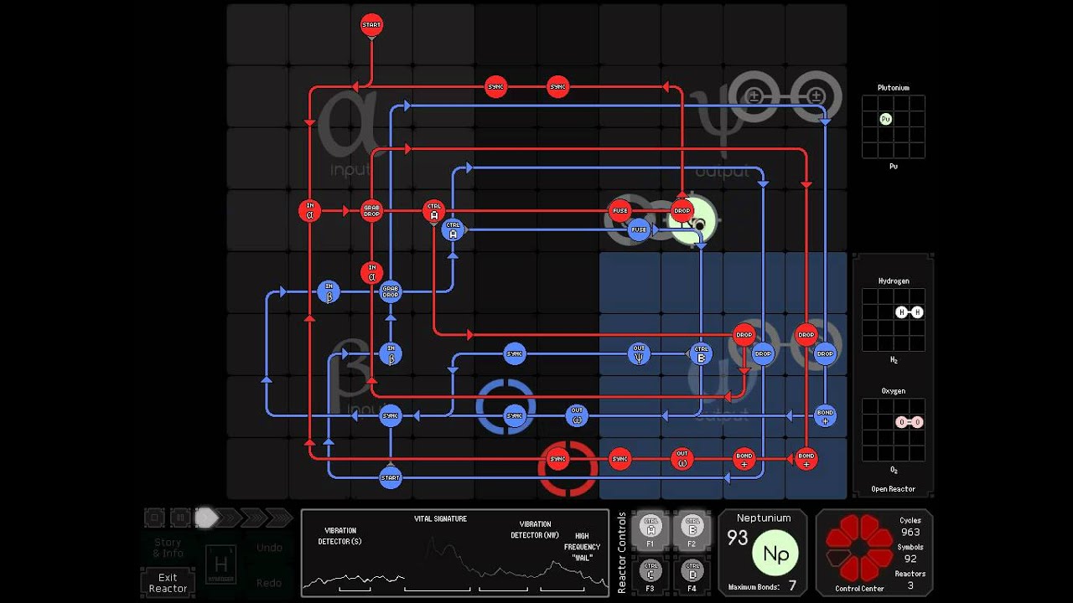Select the blue GRAB DROP node
This screenshot has height=603, width=1073.
pyautogui.click(x=391, y=291)
